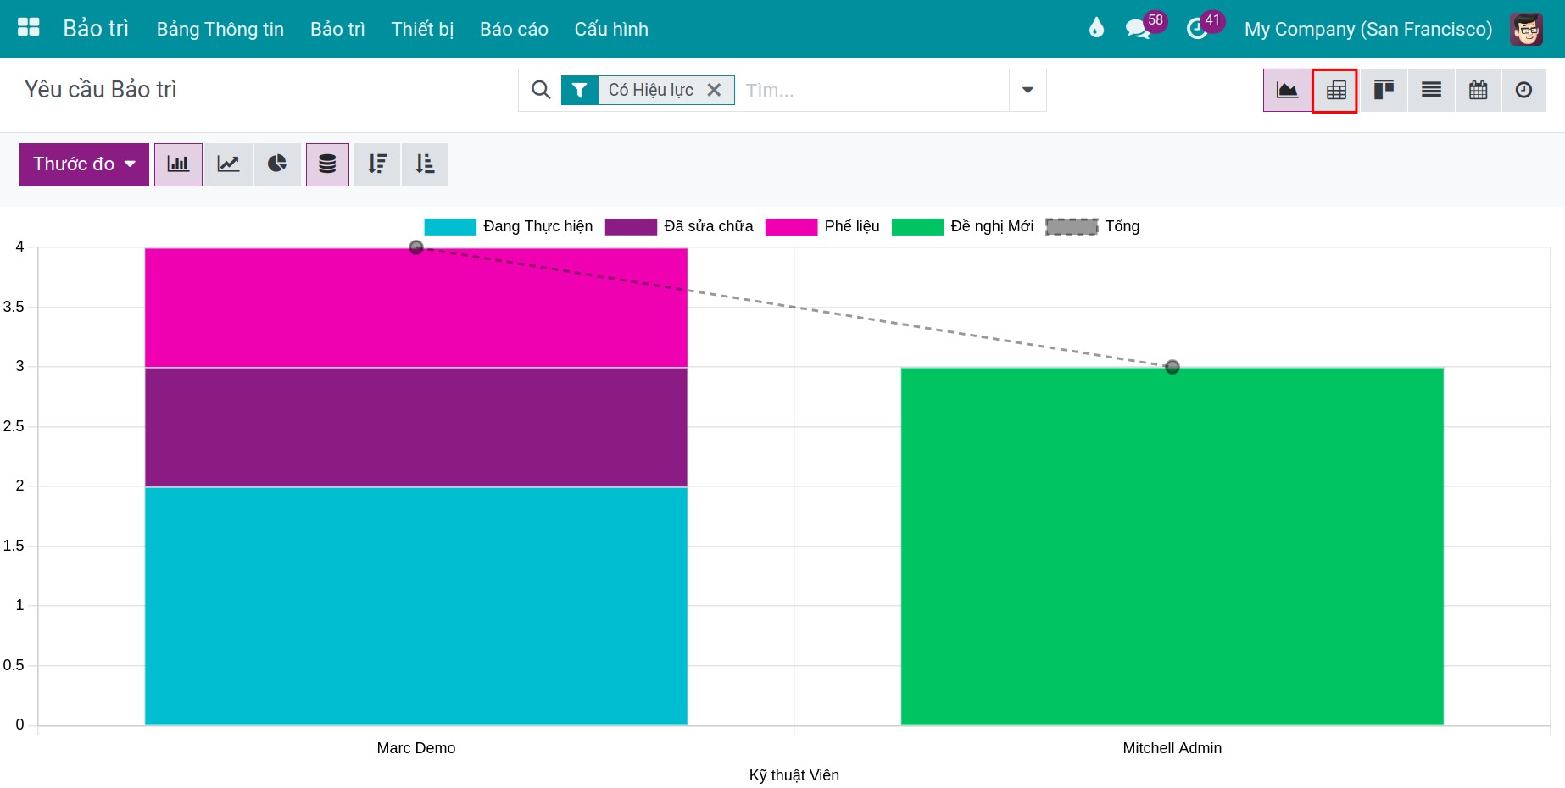This screenshot has width=1565, height=788.
Task: Toggle ascending sort order
Action: click(425, 164)
